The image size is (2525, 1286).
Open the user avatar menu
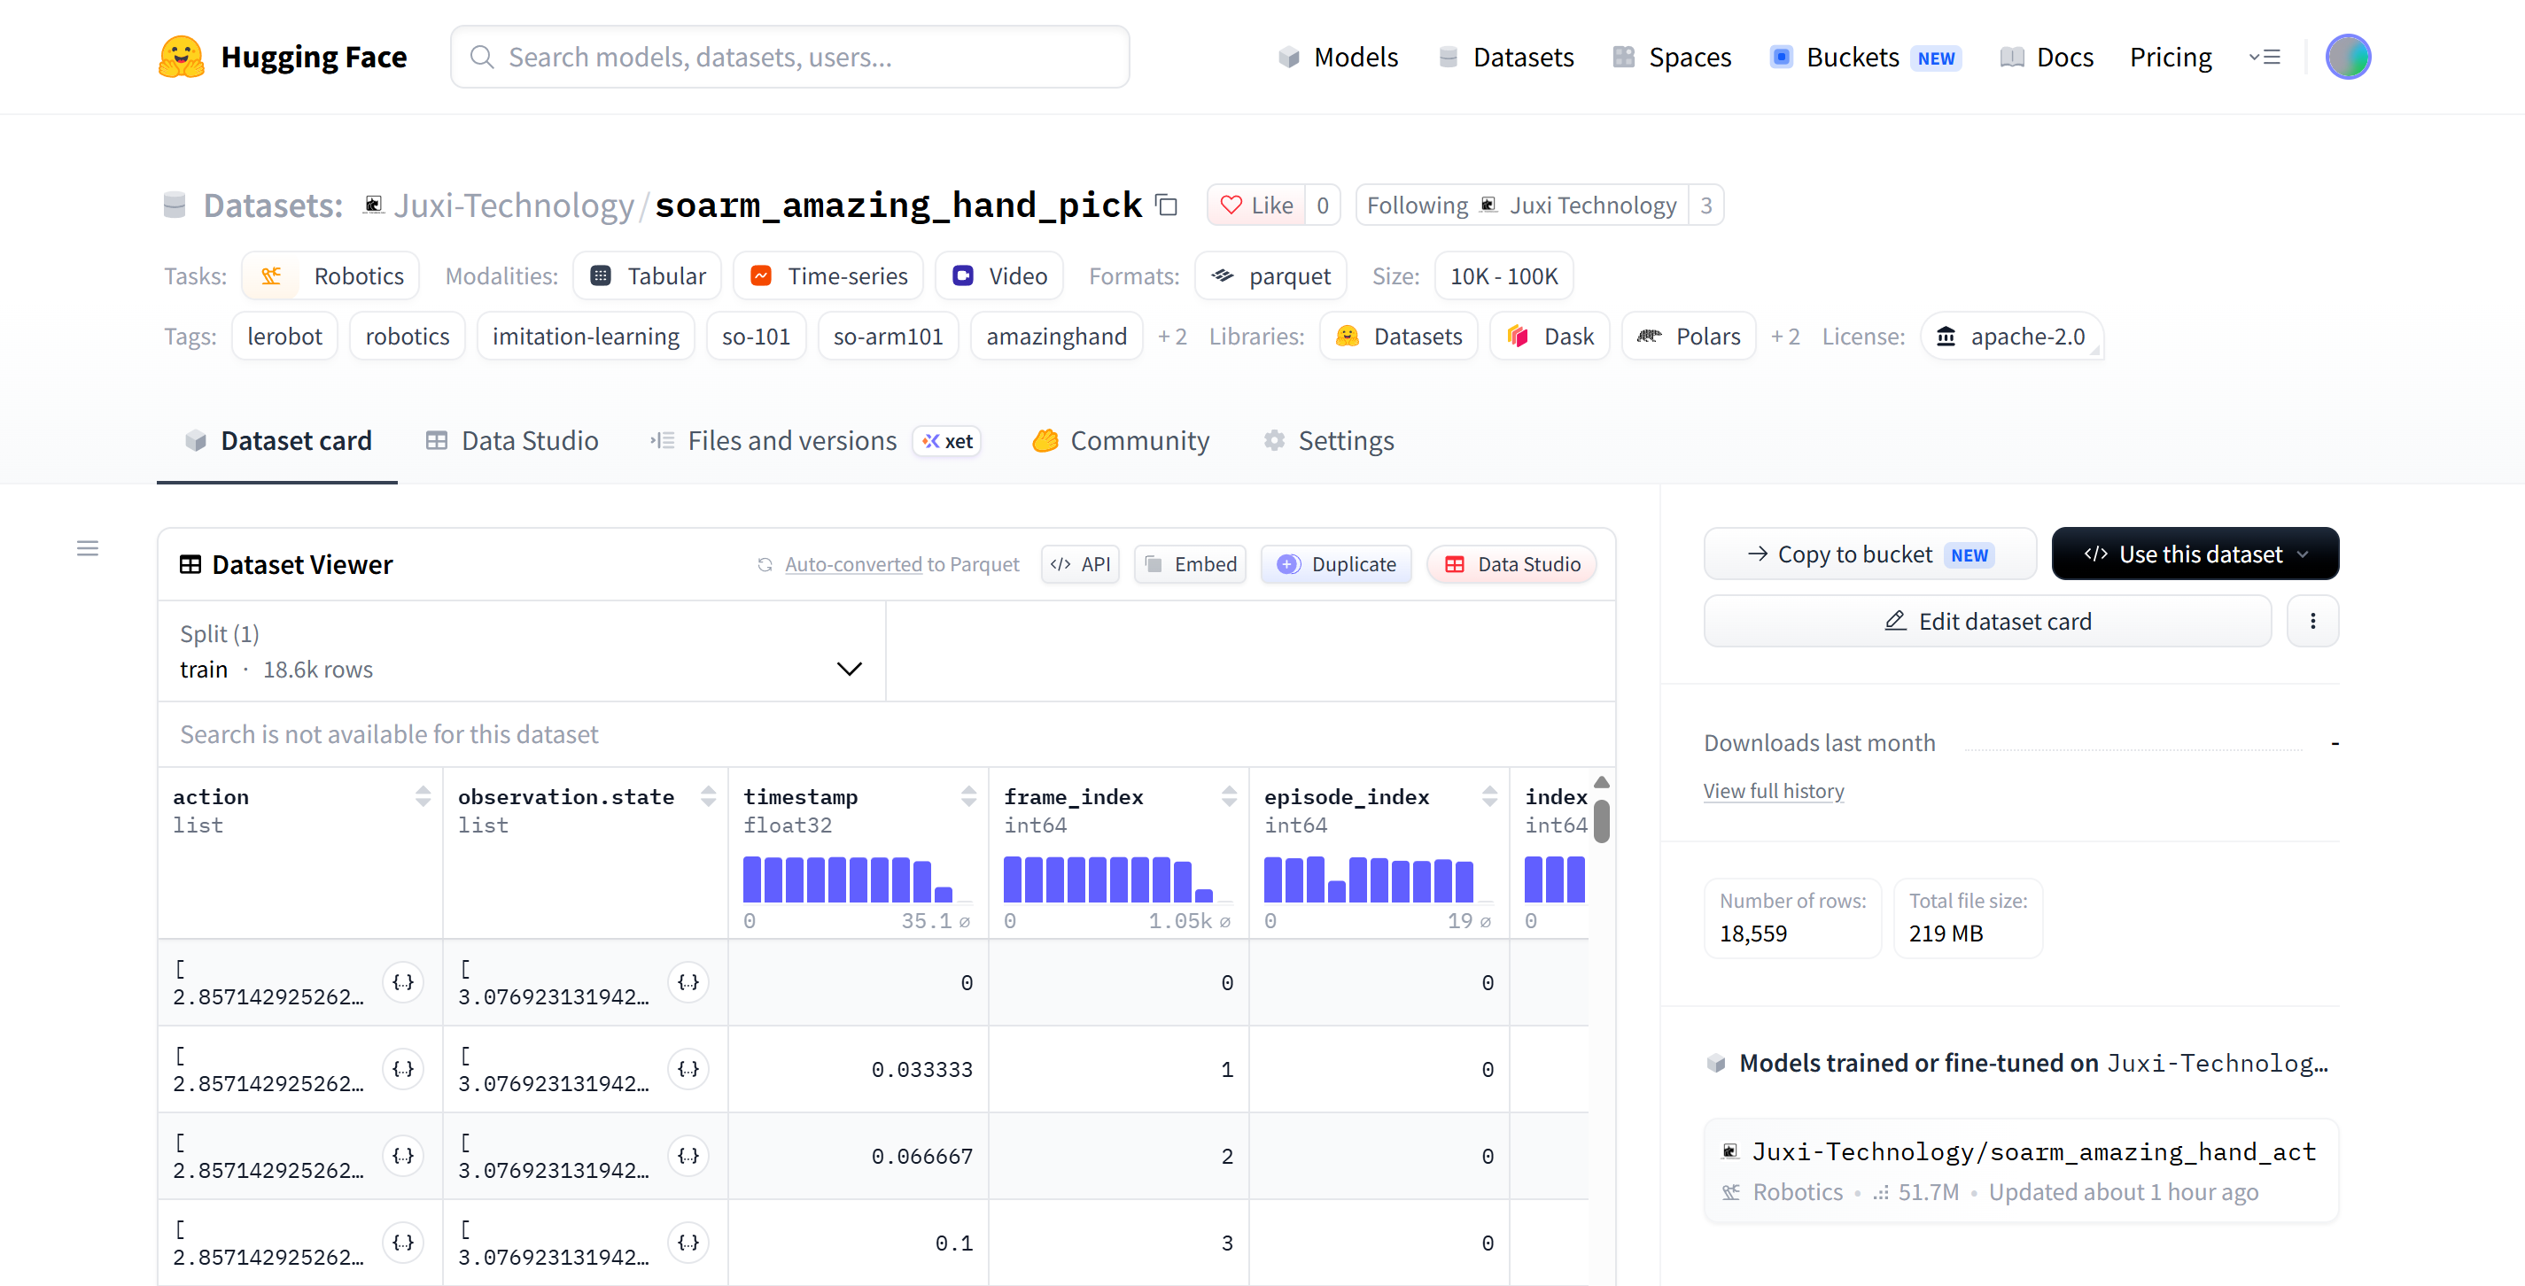2348,57
